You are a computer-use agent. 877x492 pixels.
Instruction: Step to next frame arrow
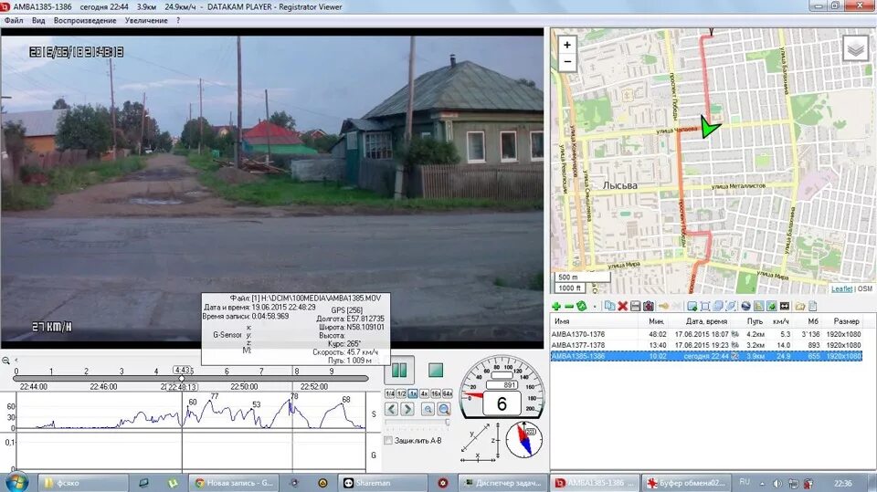pyautogui.click(x=407, y=409)
